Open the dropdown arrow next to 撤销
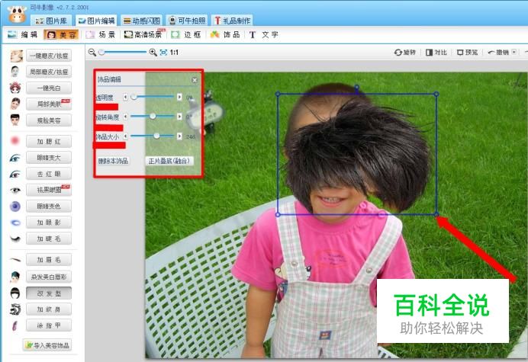The image size is (528, 362). click(x=514, y=52)
